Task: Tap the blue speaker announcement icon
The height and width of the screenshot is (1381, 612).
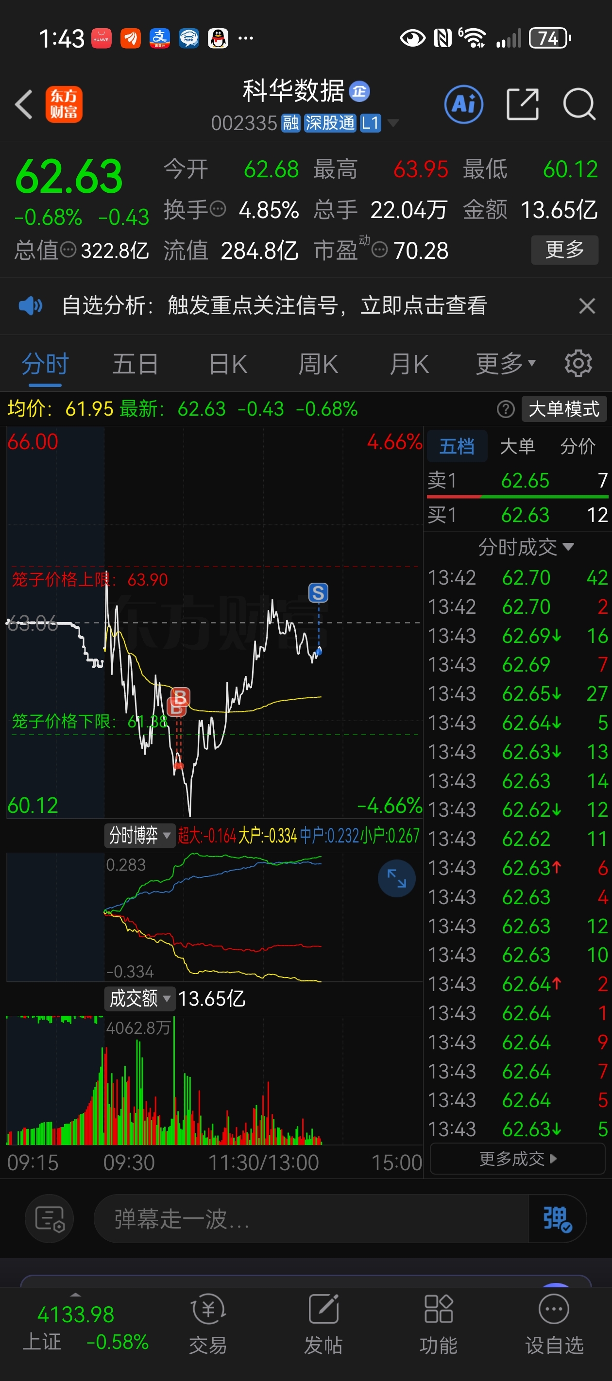Action: point(30,305)
